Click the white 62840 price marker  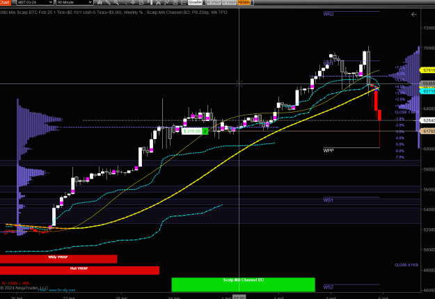tap(427, 120)
